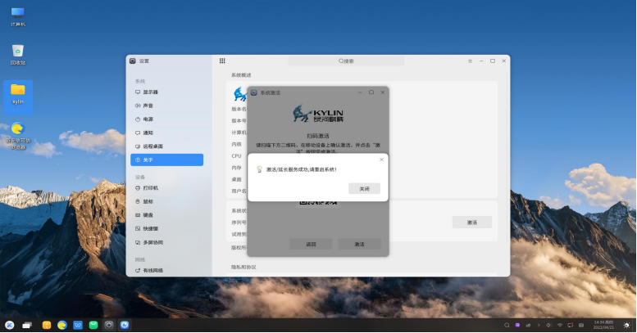Minimize the Settings window

coord(481,61)
